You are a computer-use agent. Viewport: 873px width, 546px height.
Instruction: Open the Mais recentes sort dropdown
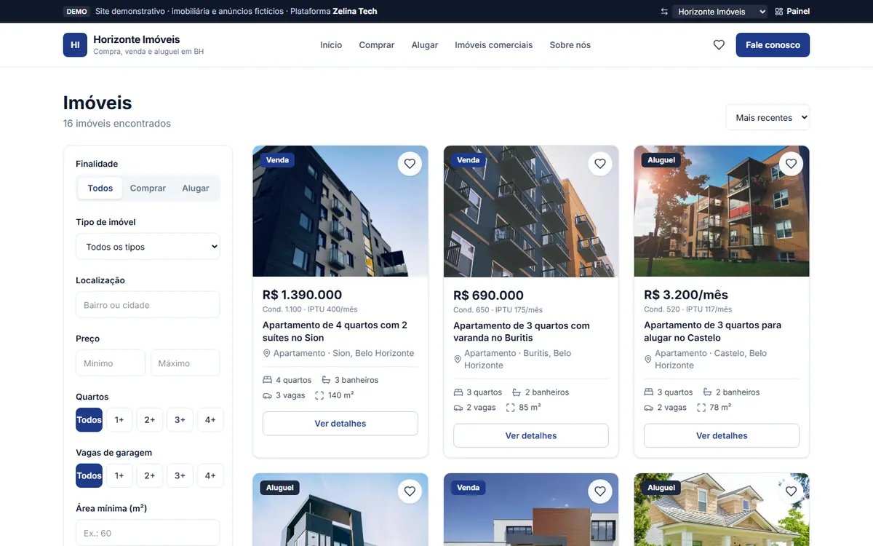[x=768, y=117]
